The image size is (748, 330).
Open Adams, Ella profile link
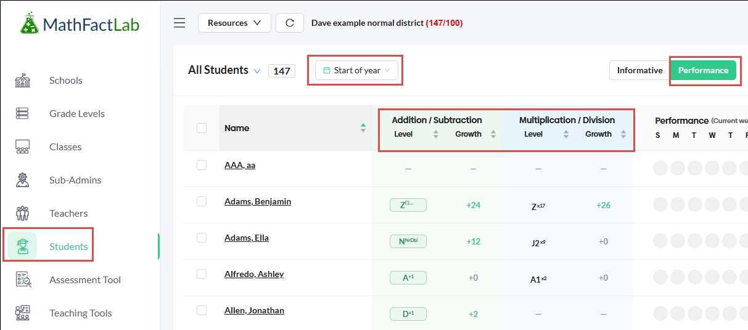point(247,238)
